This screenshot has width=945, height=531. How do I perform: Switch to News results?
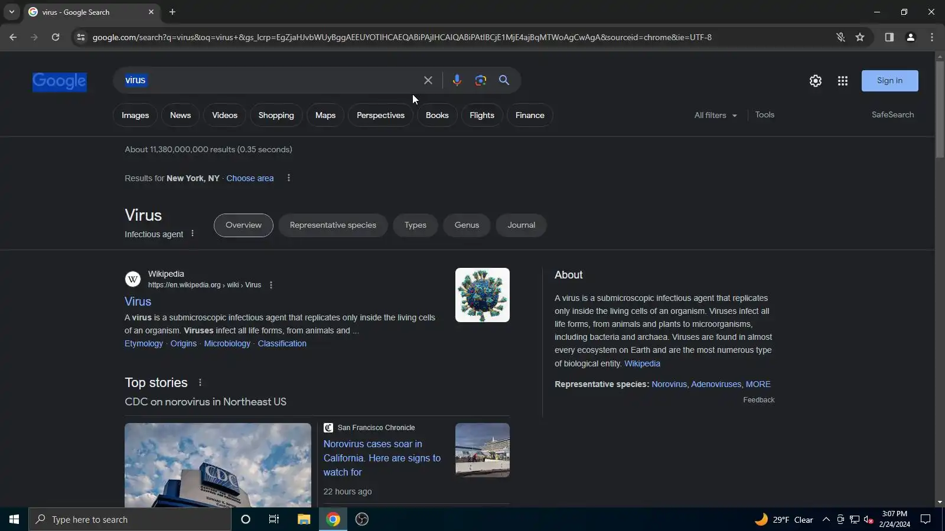pyautogui.click(x=180, y=115)
